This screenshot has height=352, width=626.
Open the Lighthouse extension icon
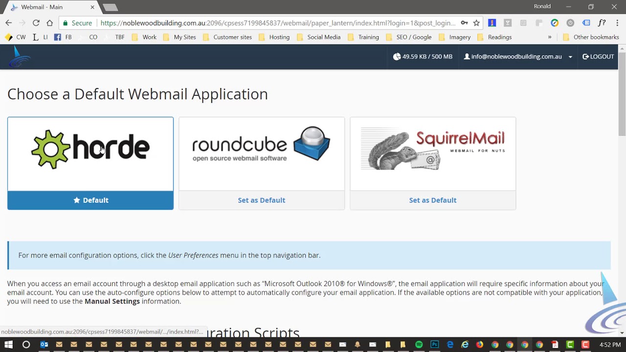(x=492, y=23)
